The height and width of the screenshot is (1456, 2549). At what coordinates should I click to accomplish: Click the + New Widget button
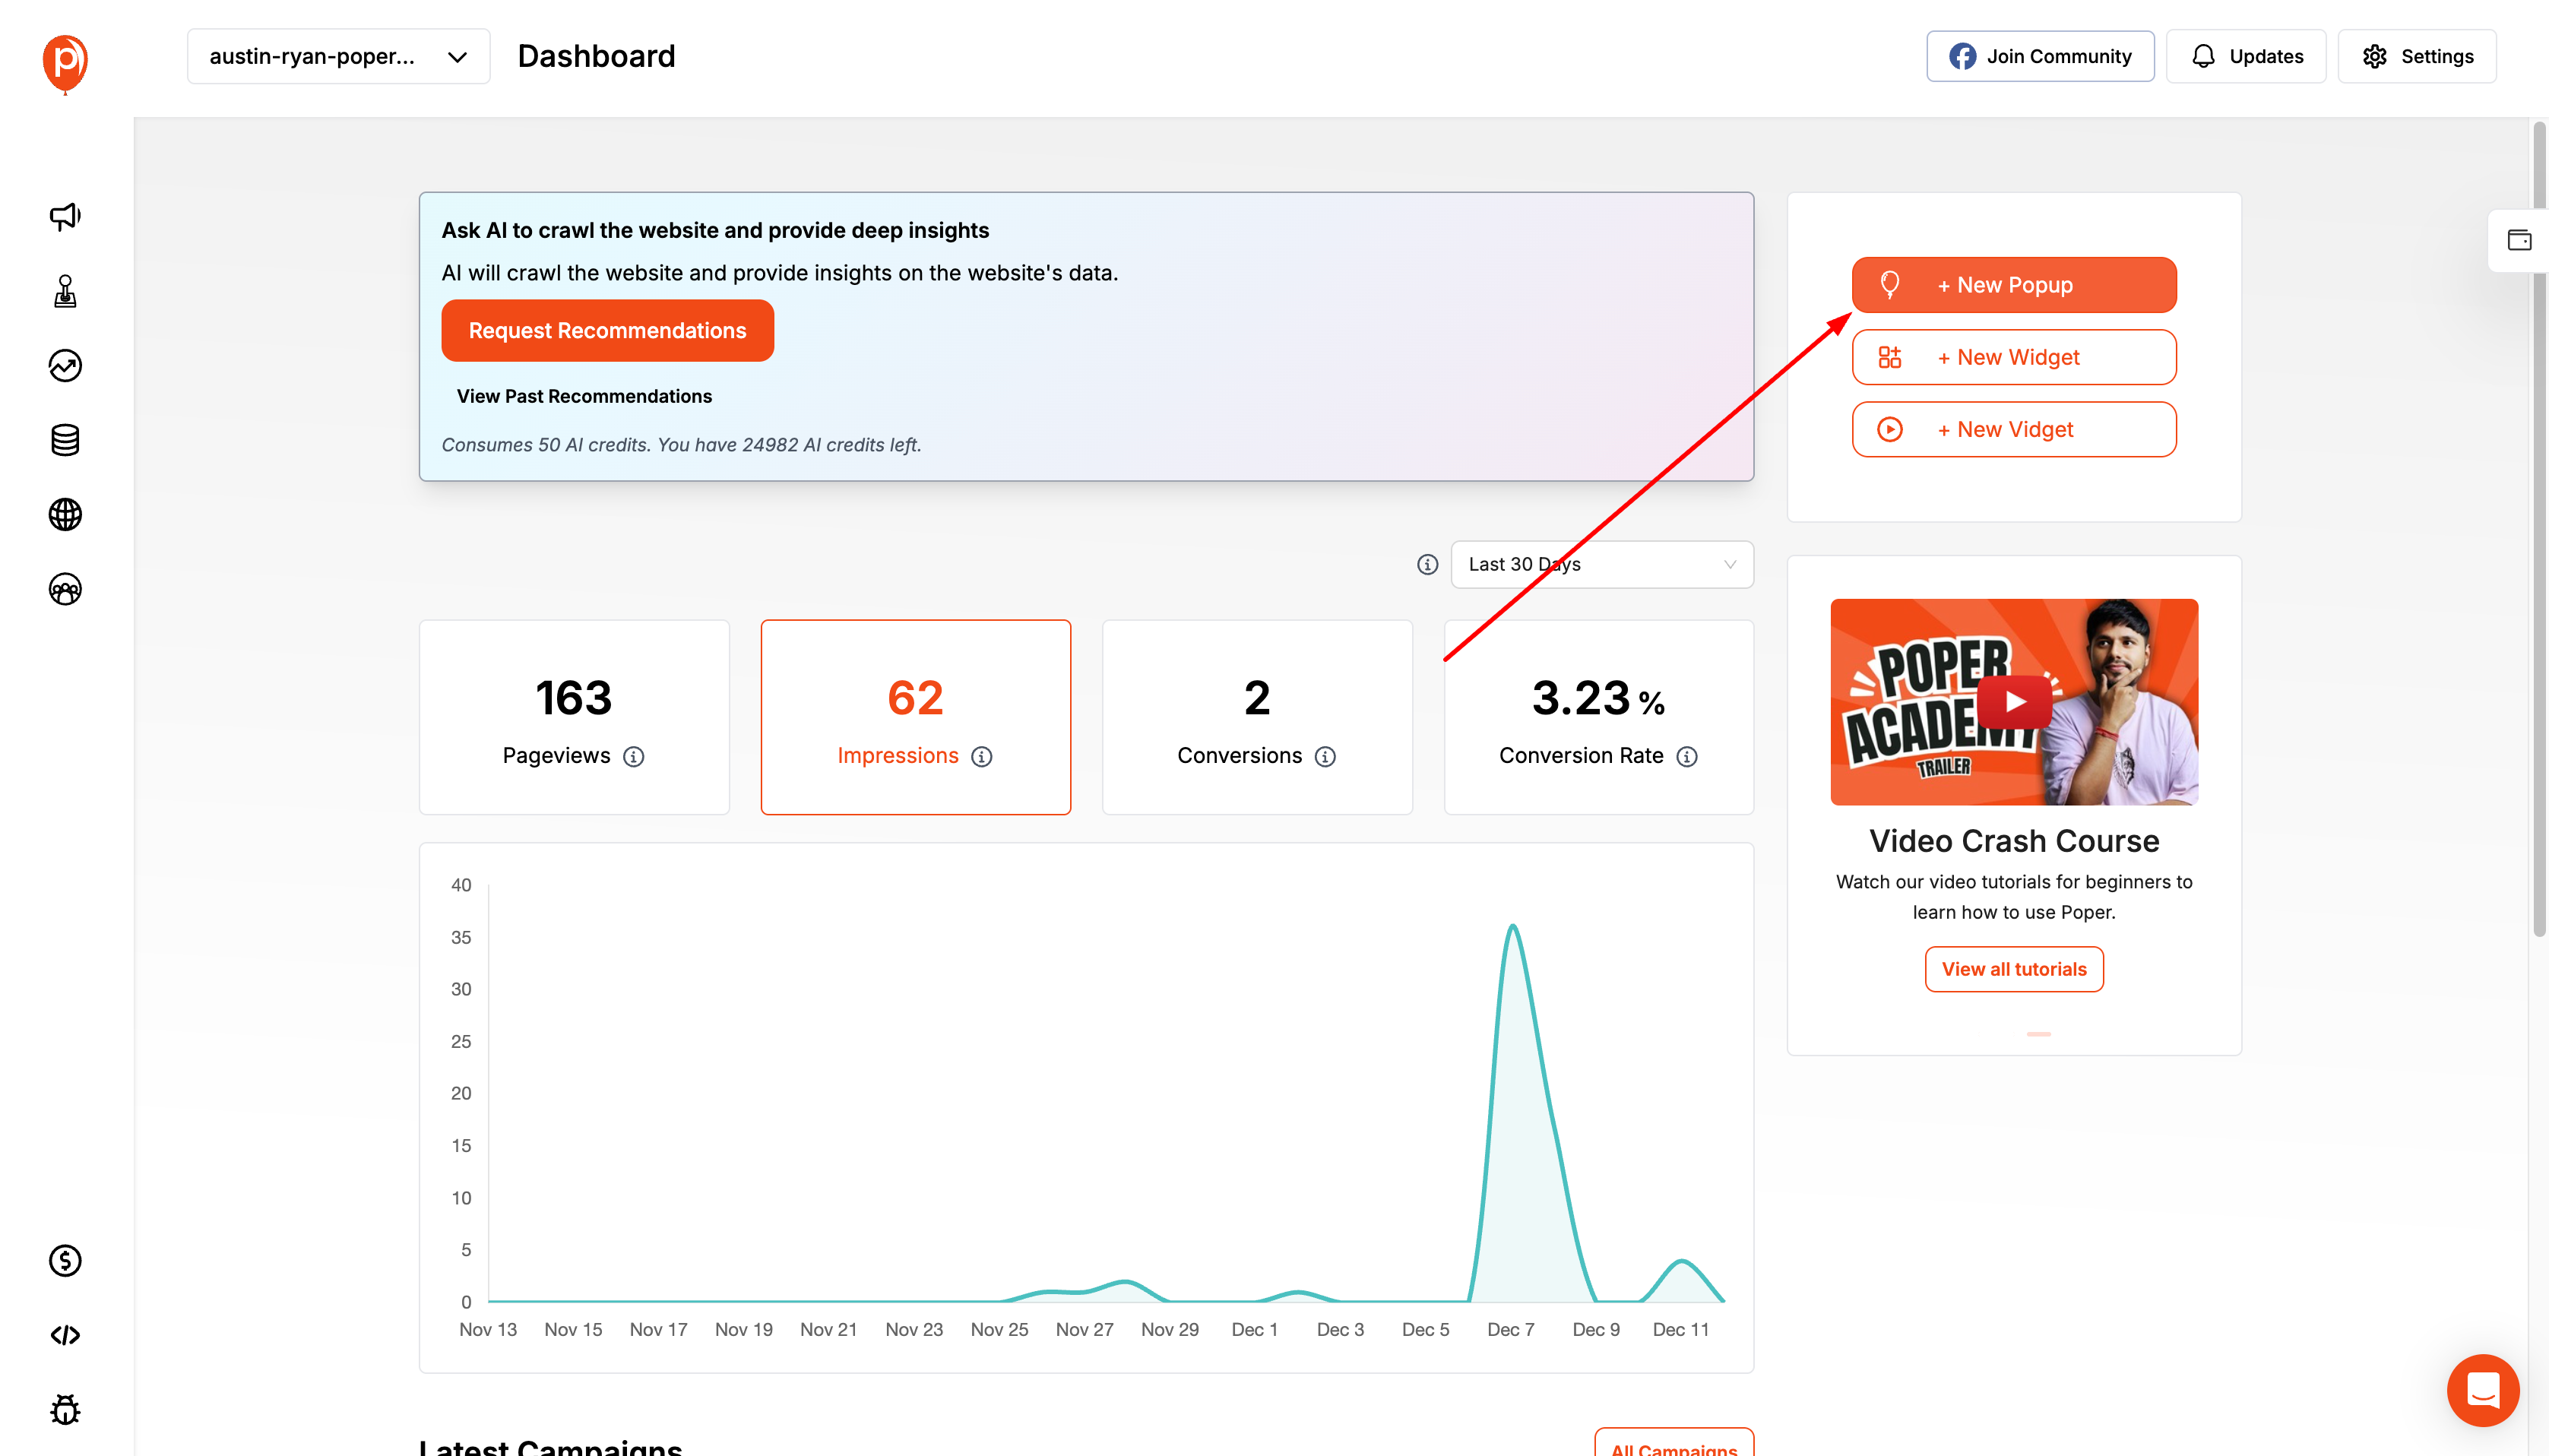2013,358
